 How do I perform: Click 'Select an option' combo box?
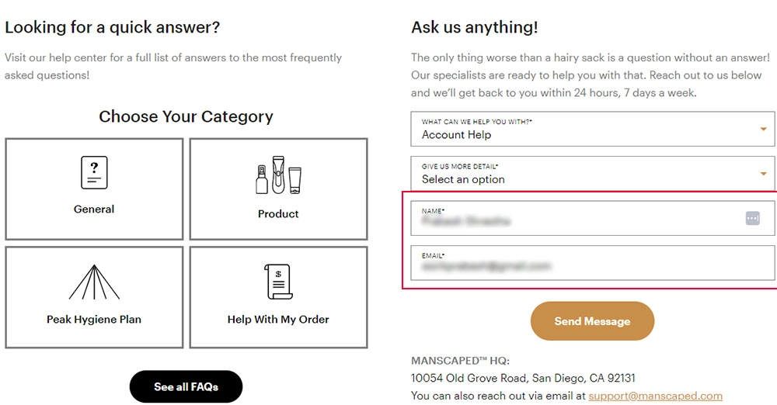(592, 173)
